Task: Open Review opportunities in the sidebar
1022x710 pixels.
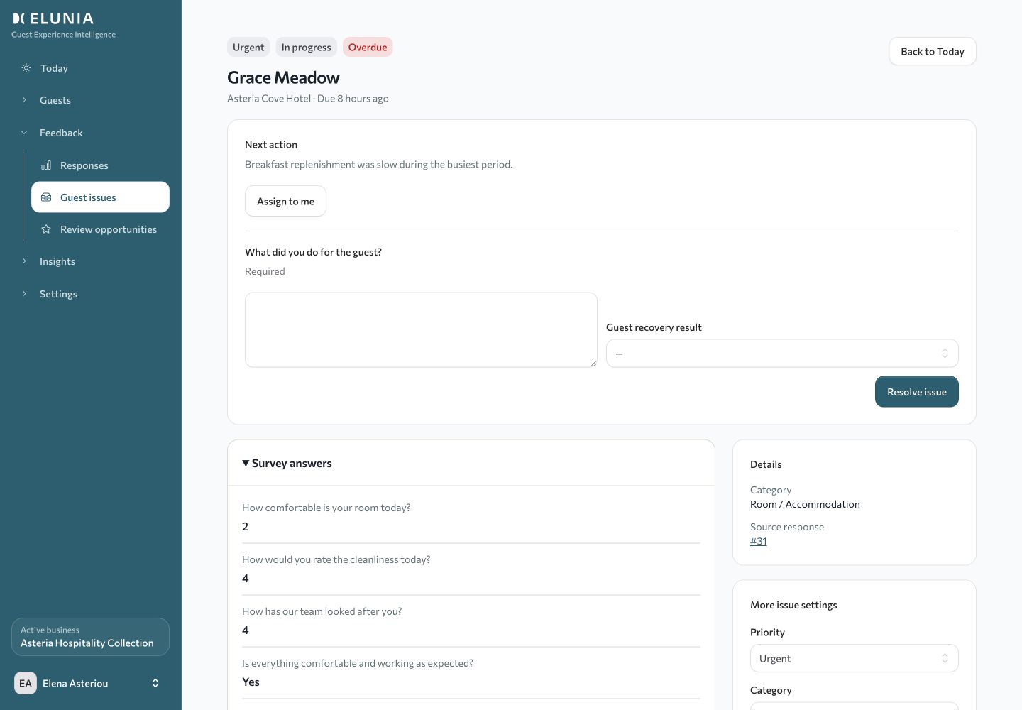Action: 100,229
